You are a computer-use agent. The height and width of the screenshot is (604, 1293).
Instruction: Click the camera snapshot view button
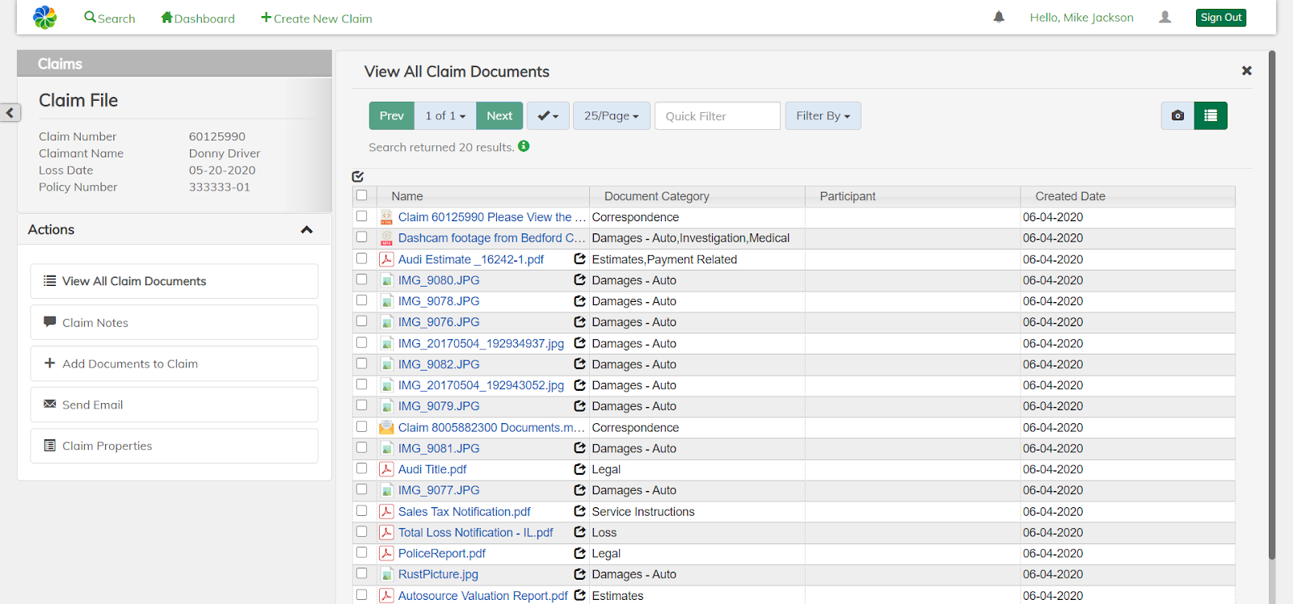coord(1177,115)
